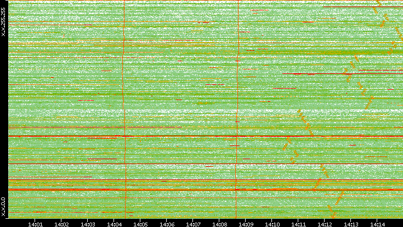Click the 14:06 time axis label
This screenshot has height=227, width=403.
(x=167, y=224)
